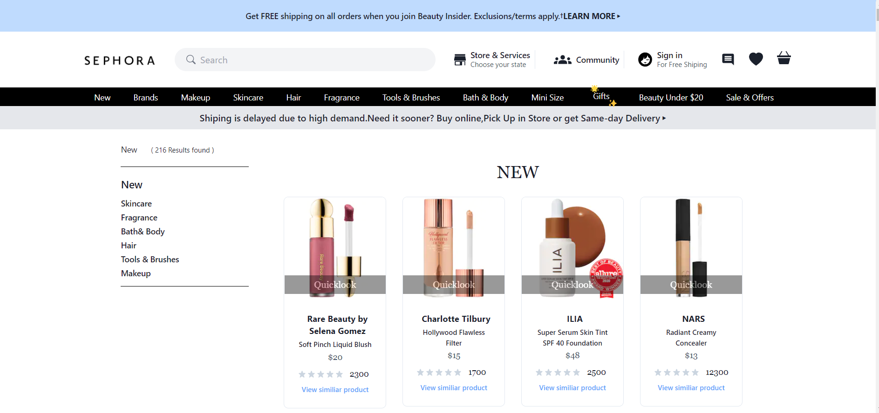Viewport: 879px width, 413px height.
Task: Select Hair in the sidebar categories
Action: click(129, 246)
